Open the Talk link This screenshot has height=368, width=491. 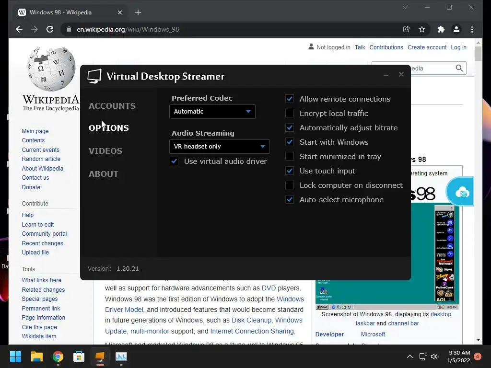click(360, 47)
